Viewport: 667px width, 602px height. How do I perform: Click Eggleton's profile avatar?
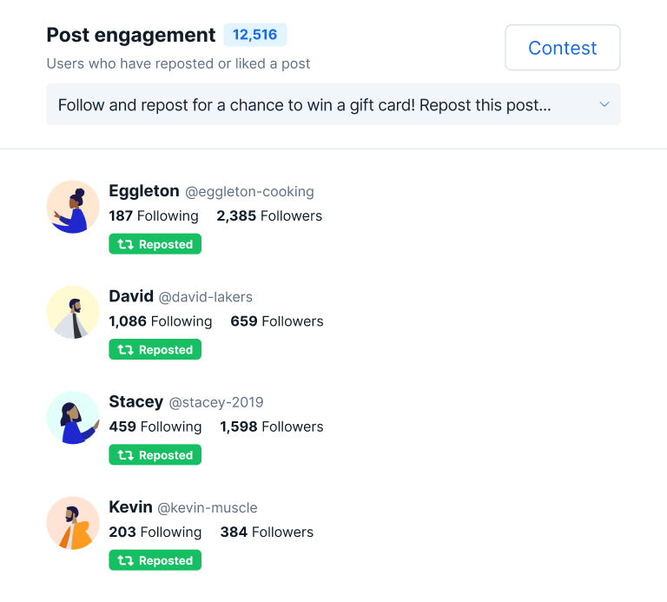[x=73, y=207]
